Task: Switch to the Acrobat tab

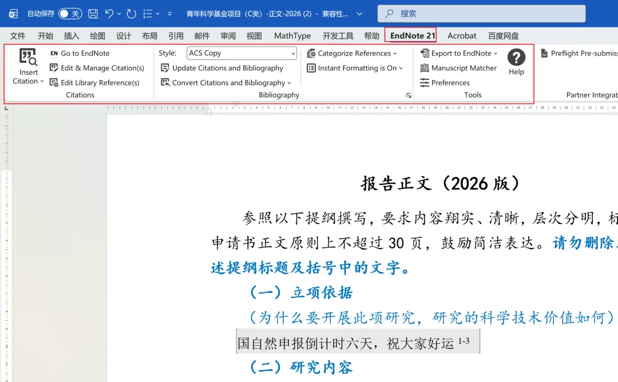Action: tap(462, 36)
